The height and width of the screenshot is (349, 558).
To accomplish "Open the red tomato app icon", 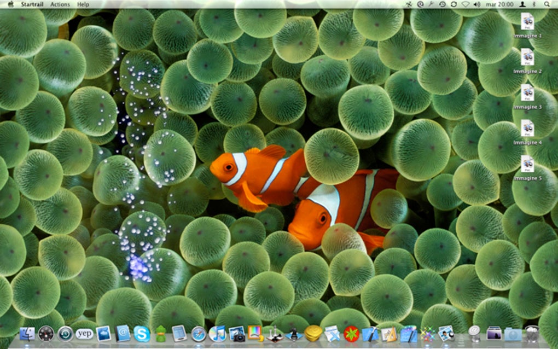I will coord(351,335).
